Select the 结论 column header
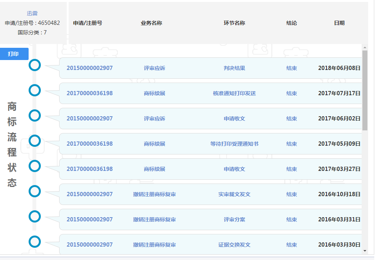The height and width of the screenshot is (260, 375). [x=291, y=23]
